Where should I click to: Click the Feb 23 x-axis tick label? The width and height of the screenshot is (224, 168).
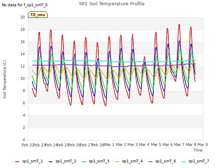[40, 145]
